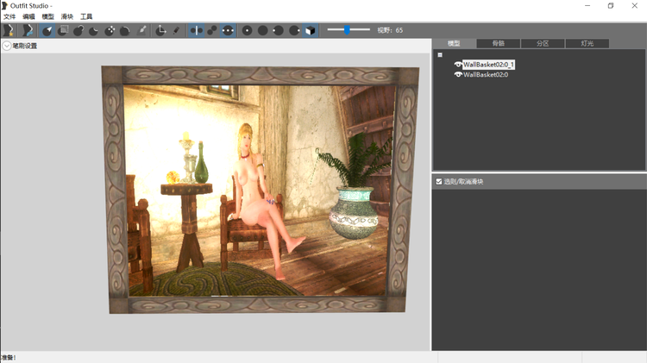Screen dimensions: 647x363
Task: Click the Load Outfit toolbar icon
Action: (x=28, y=30)
